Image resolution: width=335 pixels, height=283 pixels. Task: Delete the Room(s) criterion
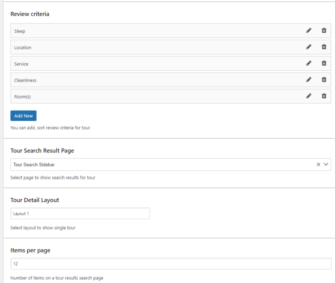(324, 96)
